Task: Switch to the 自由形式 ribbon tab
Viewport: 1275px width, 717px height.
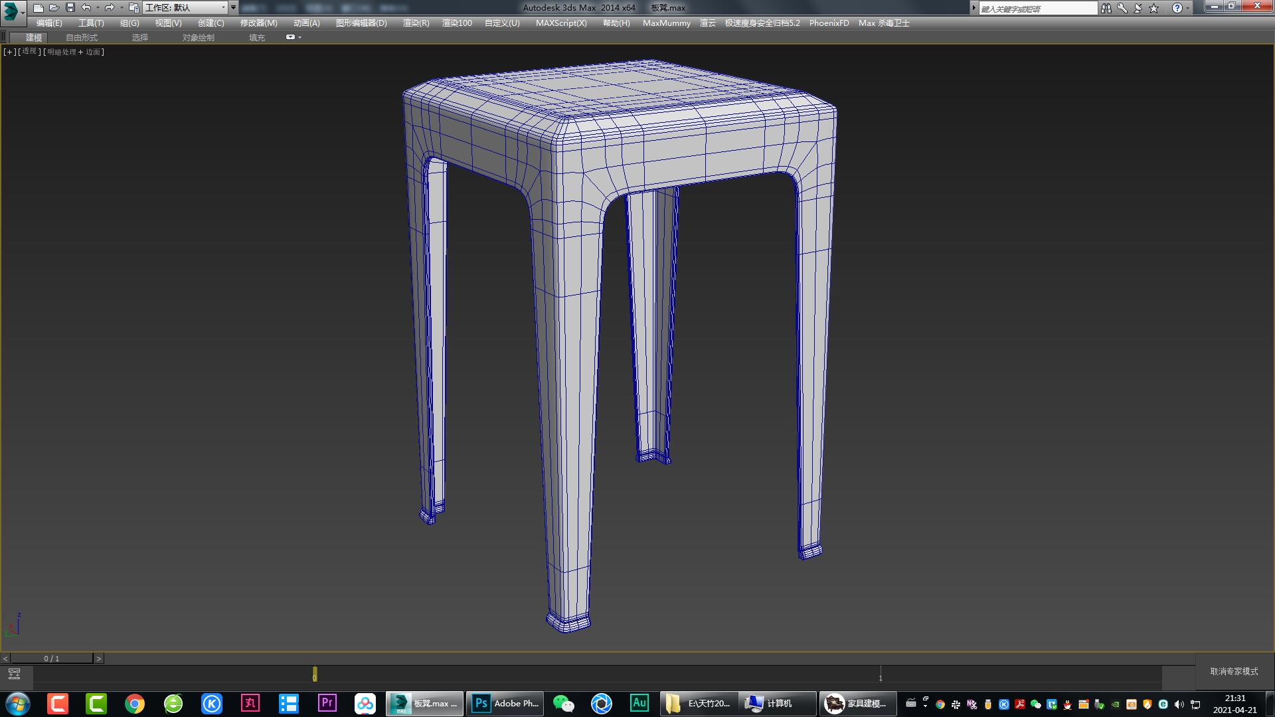Action: tap(80, 37)
